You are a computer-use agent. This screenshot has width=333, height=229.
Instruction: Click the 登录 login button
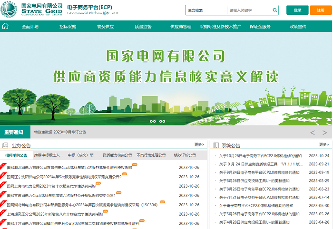[297, 10]
